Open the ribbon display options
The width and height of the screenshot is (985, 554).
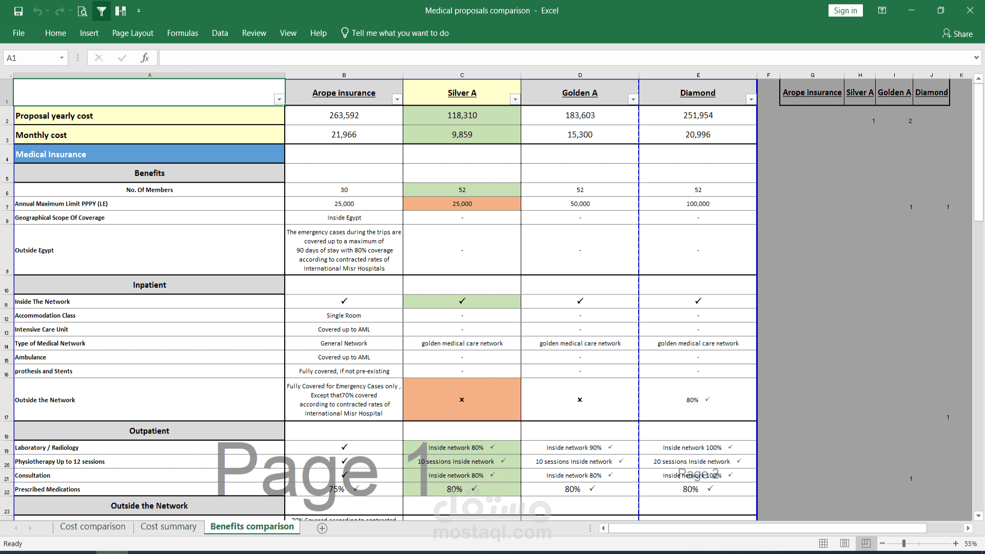click(882, 10)
